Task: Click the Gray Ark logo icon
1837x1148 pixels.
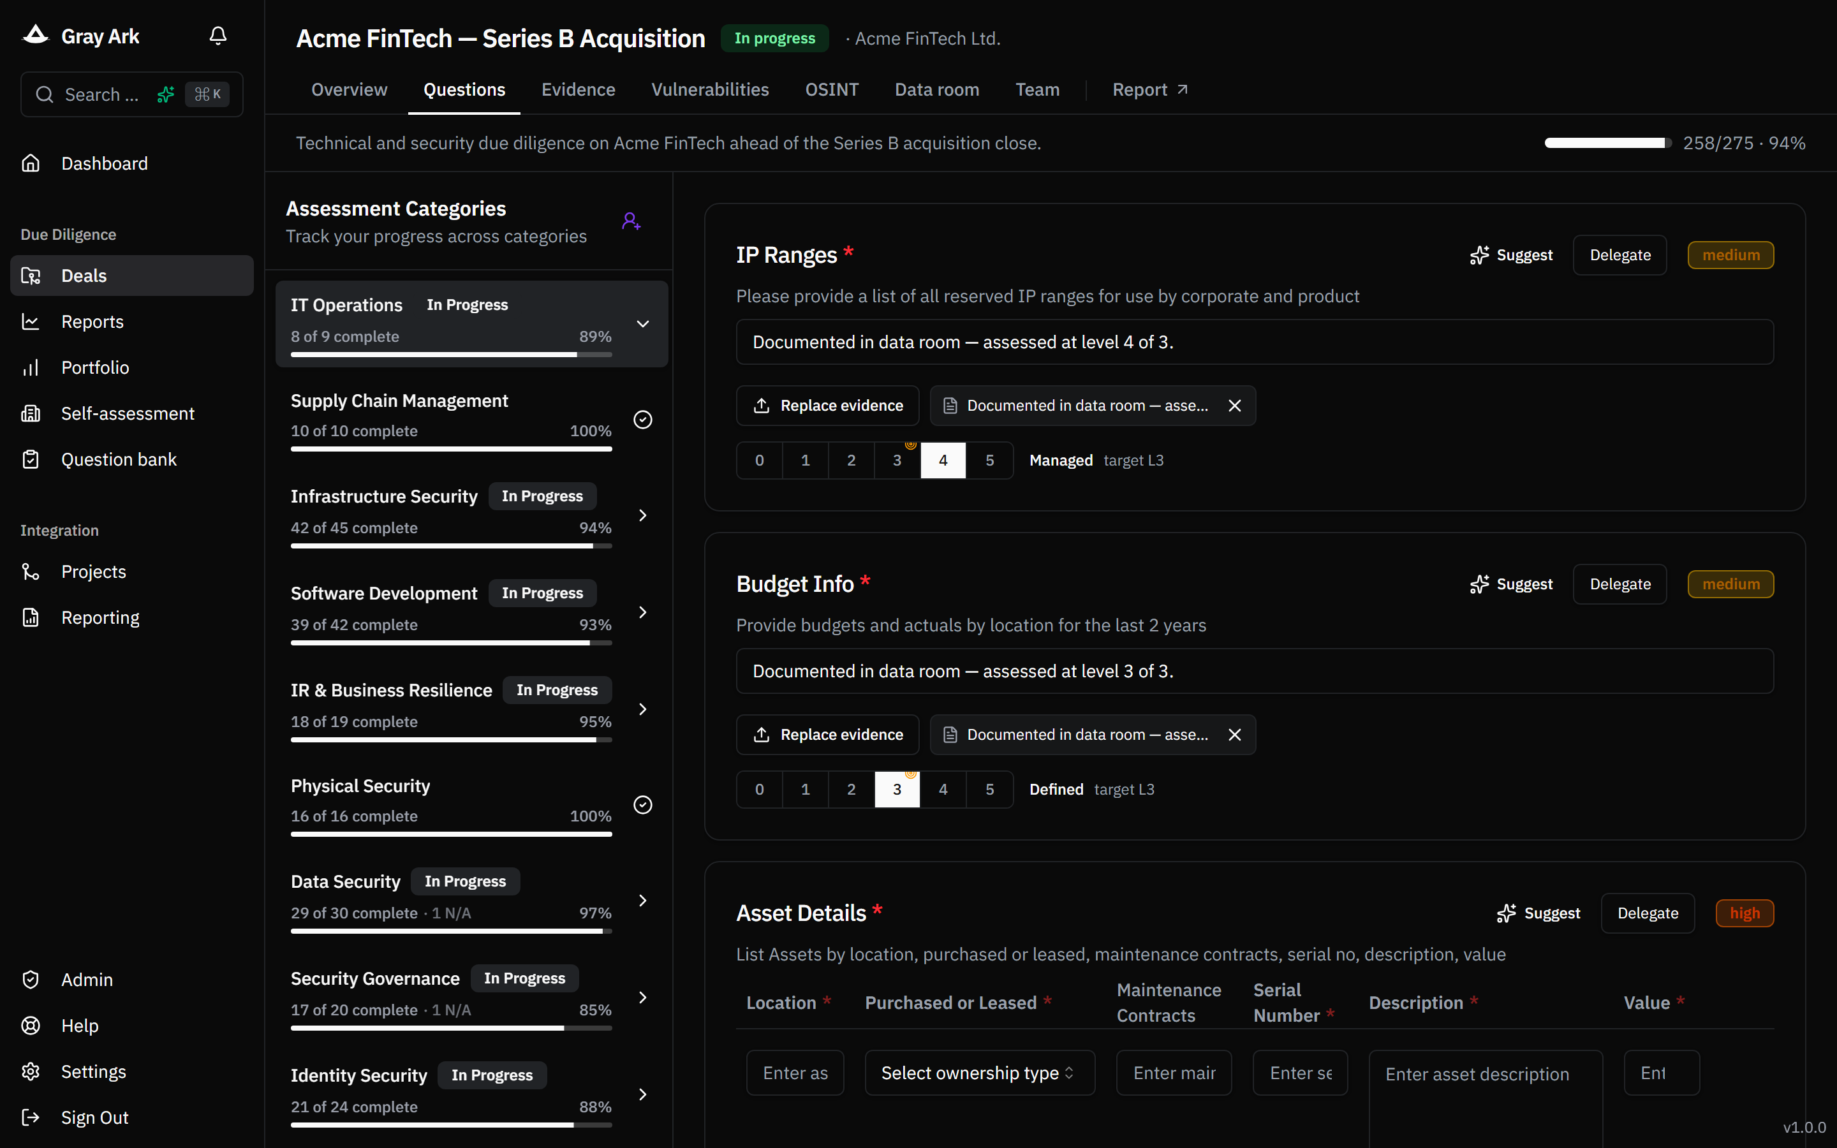Action: click(x=35, y=35)
